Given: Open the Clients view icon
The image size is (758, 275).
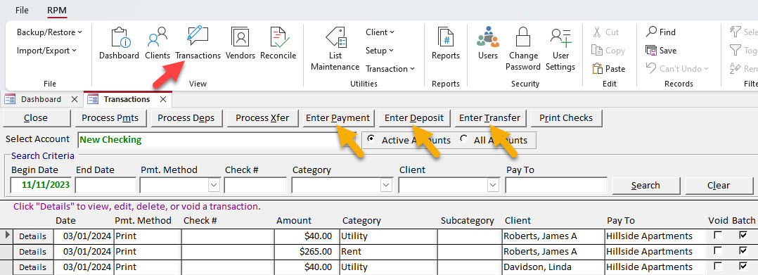Looking at the screenshot, I should click(x=158, y=44).
